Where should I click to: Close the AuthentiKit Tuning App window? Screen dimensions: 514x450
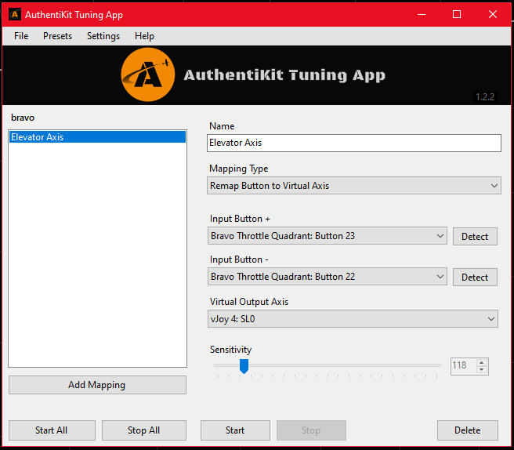click(x=493, y=14)
